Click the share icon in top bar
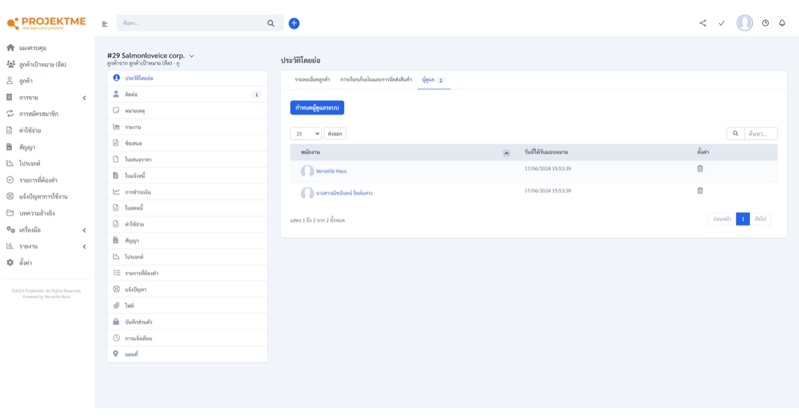 coord(703,23)
